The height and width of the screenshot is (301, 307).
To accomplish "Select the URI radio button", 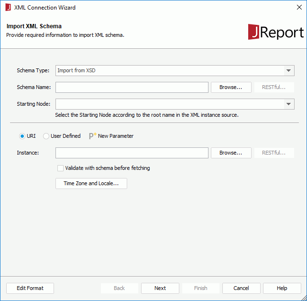I will pos(22,136).
